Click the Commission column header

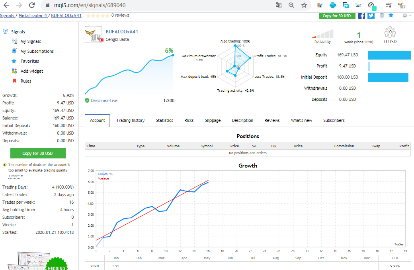tap(344, 146)
